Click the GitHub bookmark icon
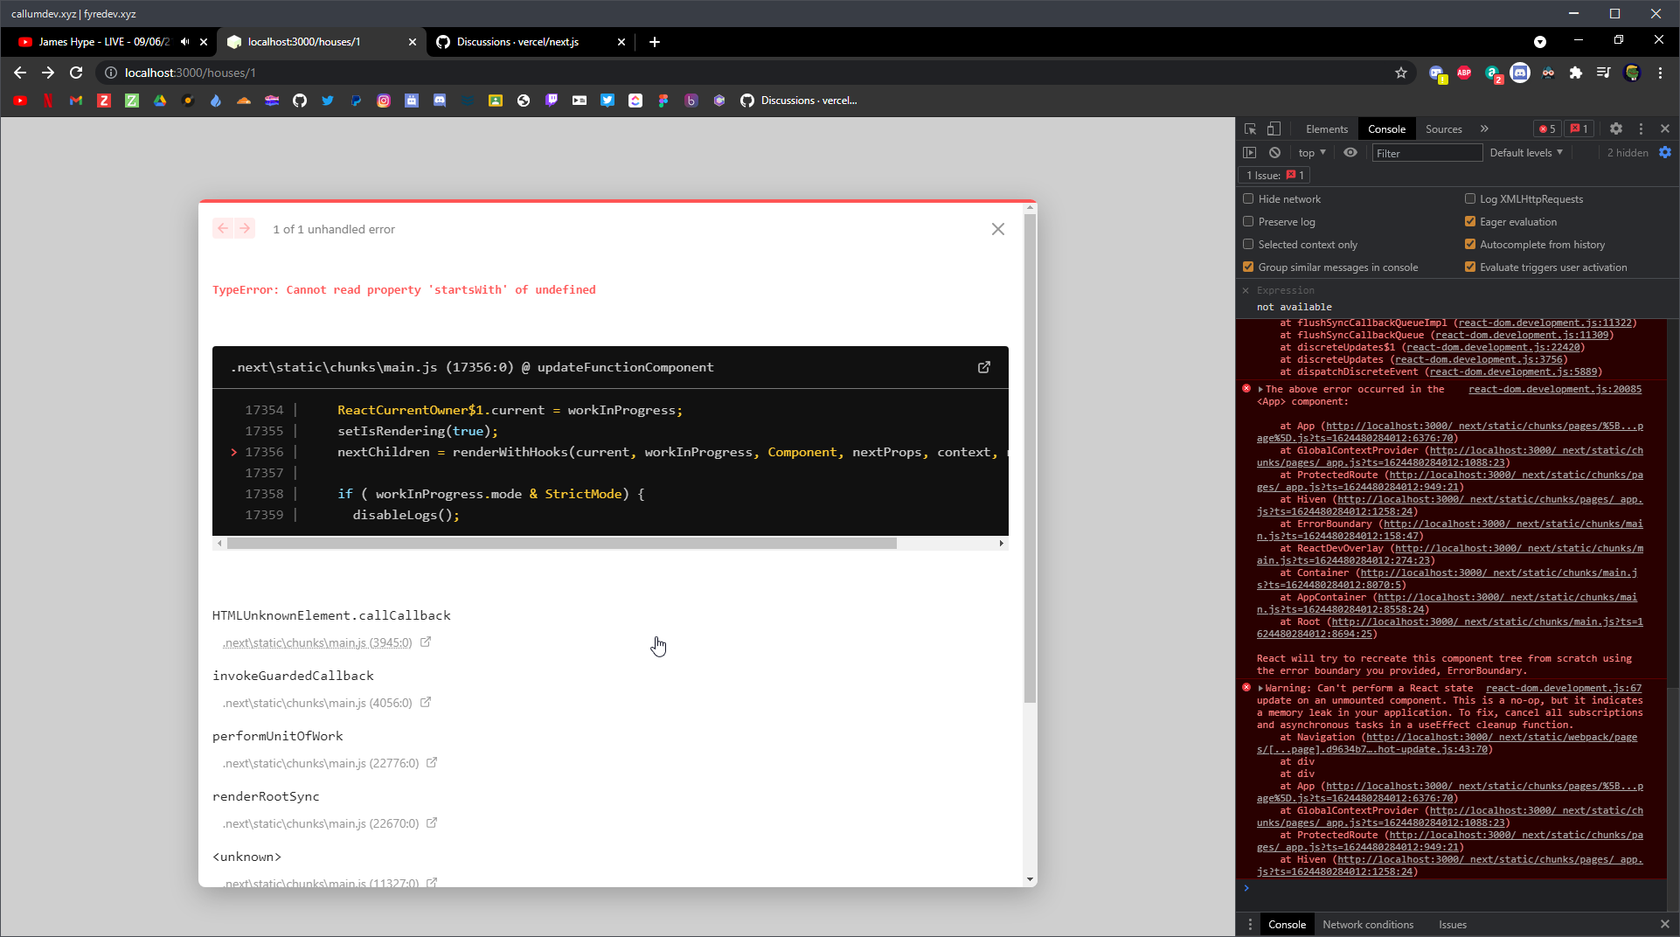 [x=300, y=101]
